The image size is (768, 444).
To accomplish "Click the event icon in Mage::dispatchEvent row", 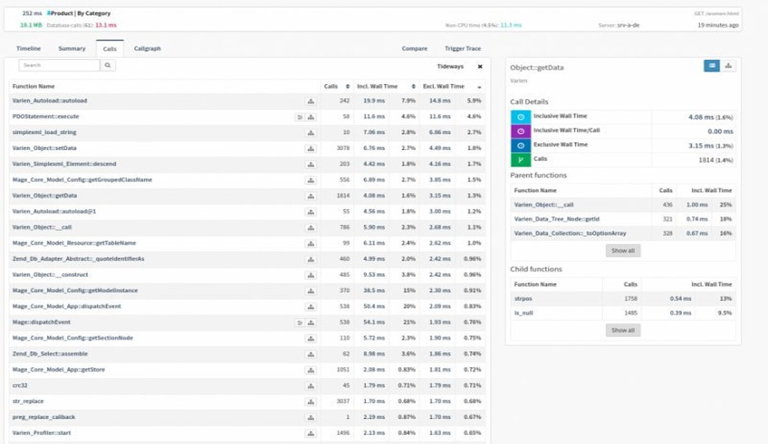I will (x=300, y=322).
